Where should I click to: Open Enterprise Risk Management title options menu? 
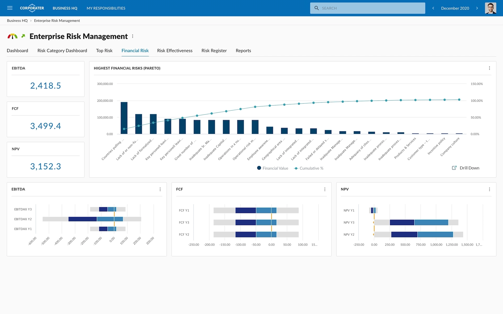click(x=133, y=36)
